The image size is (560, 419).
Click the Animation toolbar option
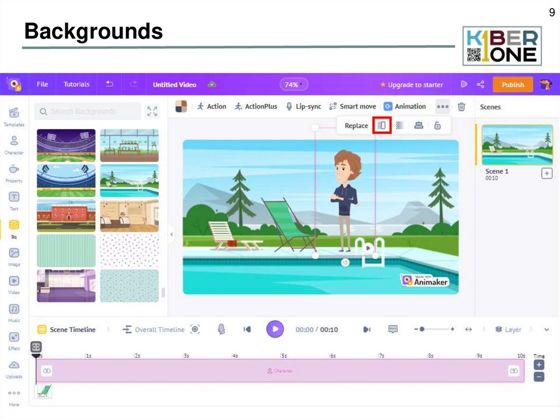pyautogui.click(x=405, y=107)
